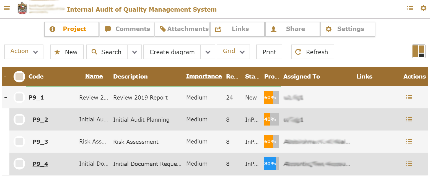The image size is (430, 193).
Task: Toggle the select-all checkbox in header
Action: coord(19,77)
